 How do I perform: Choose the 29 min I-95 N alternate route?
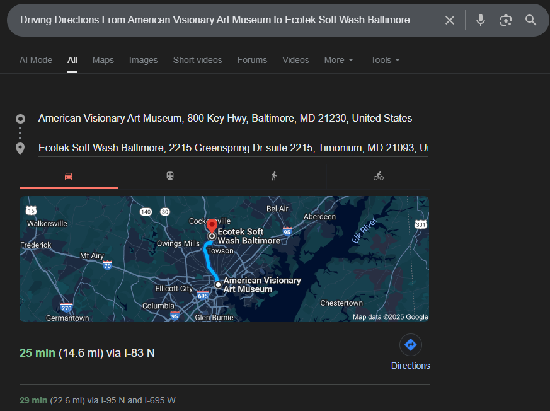tap(98, 400)
